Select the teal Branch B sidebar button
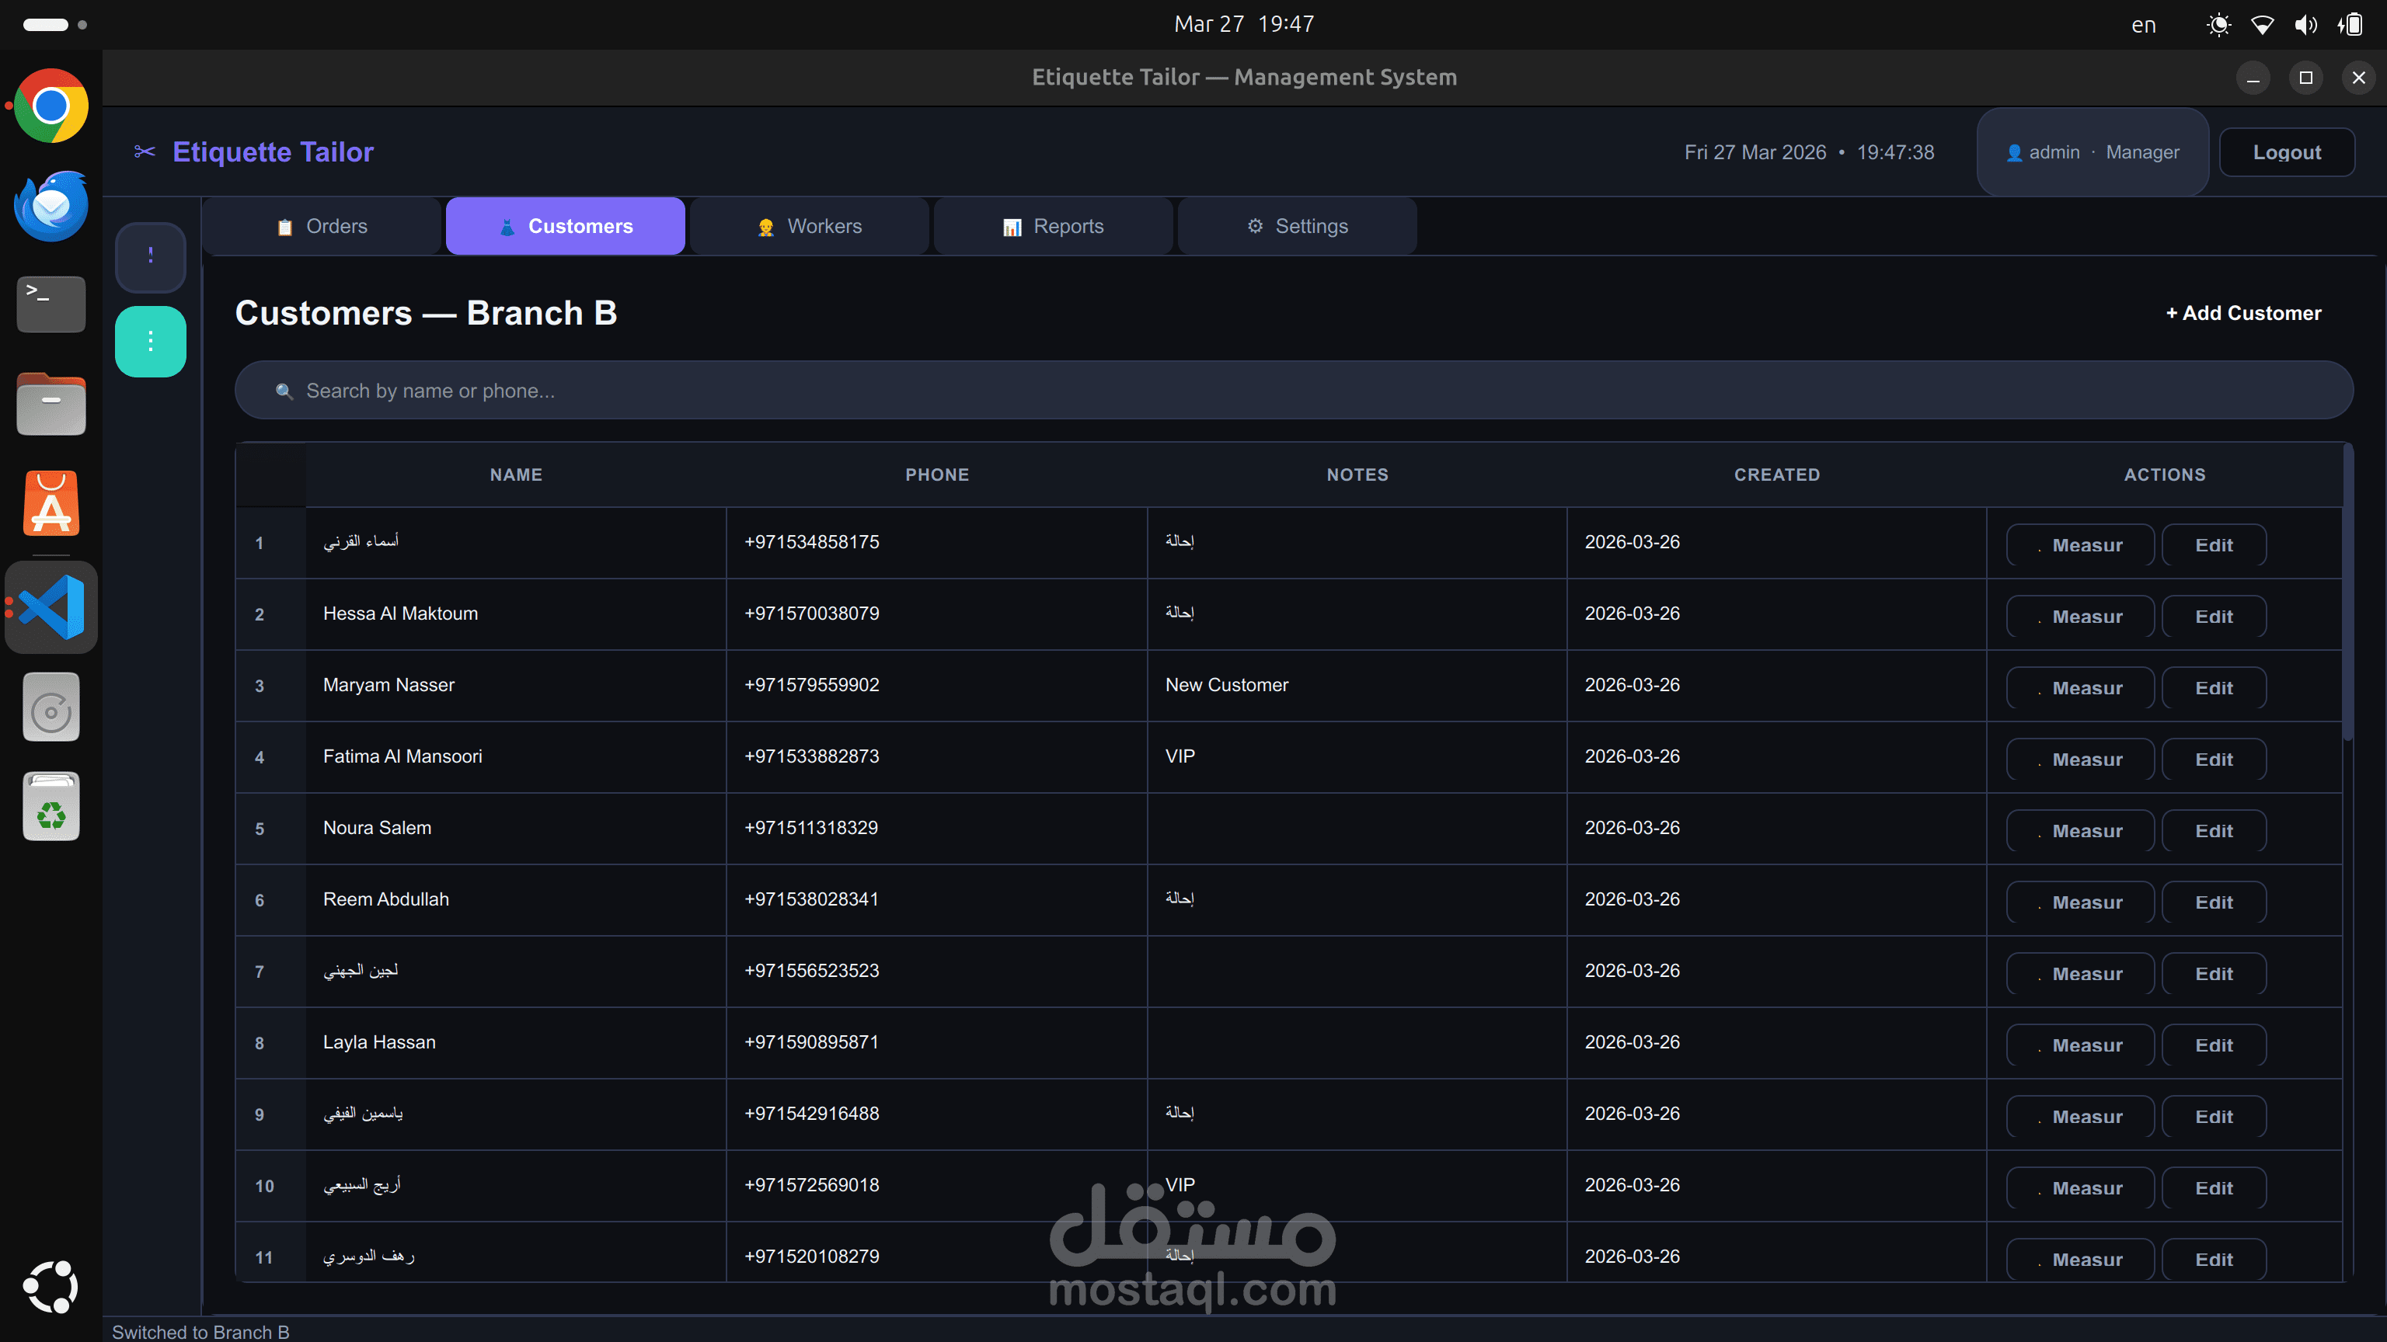This screenshot has height=1342, width=2387. pyautogui.click(x=150, y=341)
